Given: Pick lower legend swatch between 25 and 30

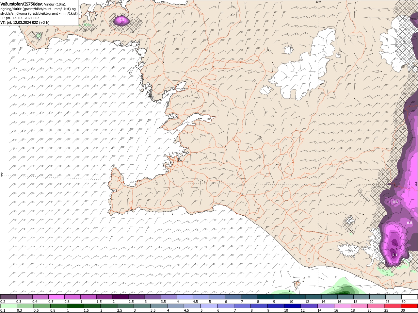Looking at the screenshot, I should point(393,306).
